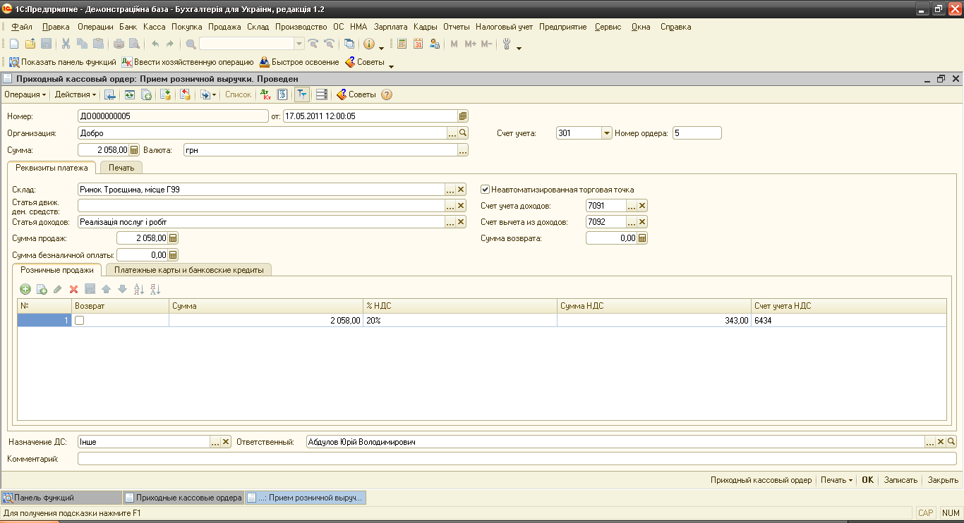Screen dimensions: 964x523
Task: Open calculator button in Сумма field
Action: [135, 150]
